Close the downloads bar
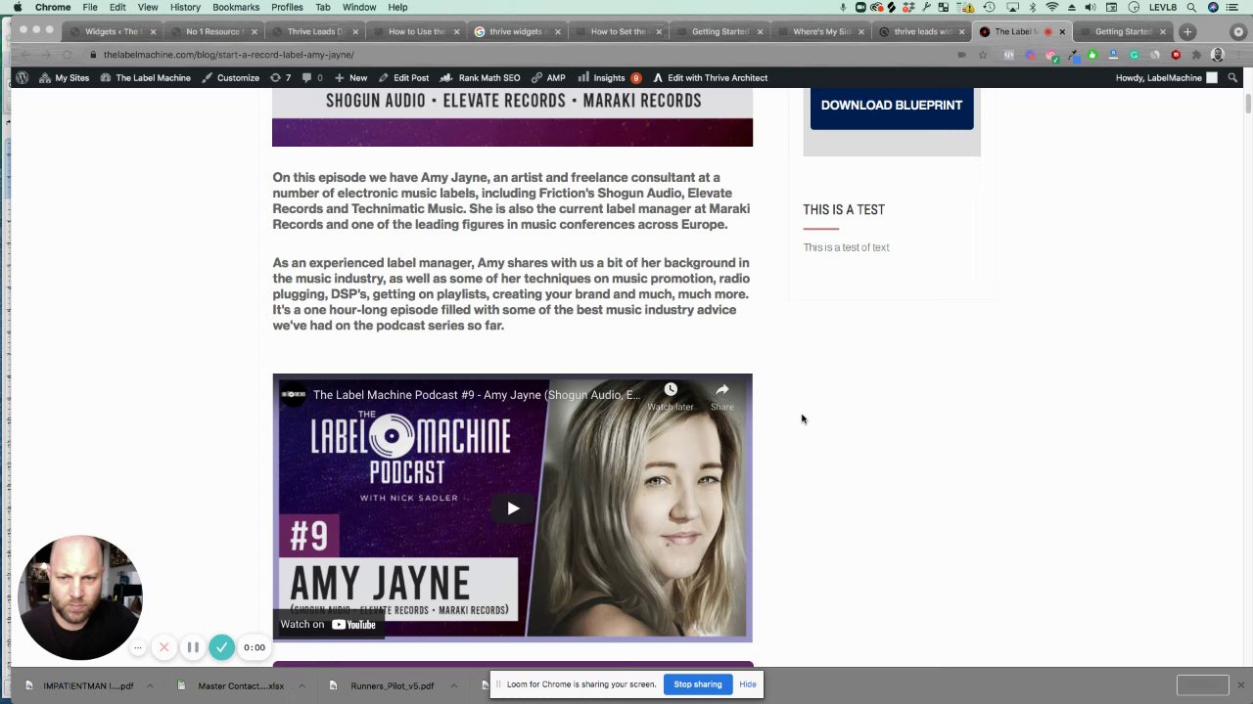The image size is (1253, 704). [x=1240, y=685]
